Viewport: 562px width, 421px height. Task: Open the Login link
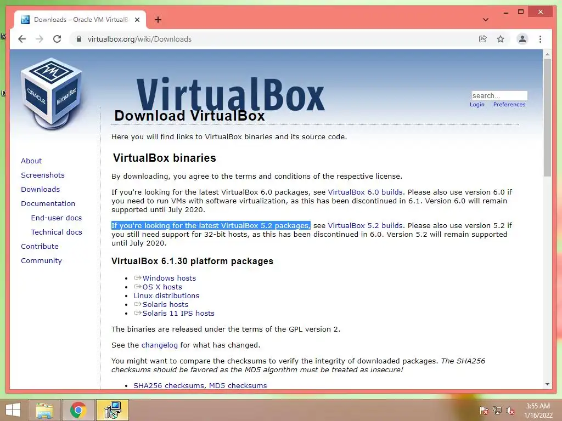(x=477, y=105)
